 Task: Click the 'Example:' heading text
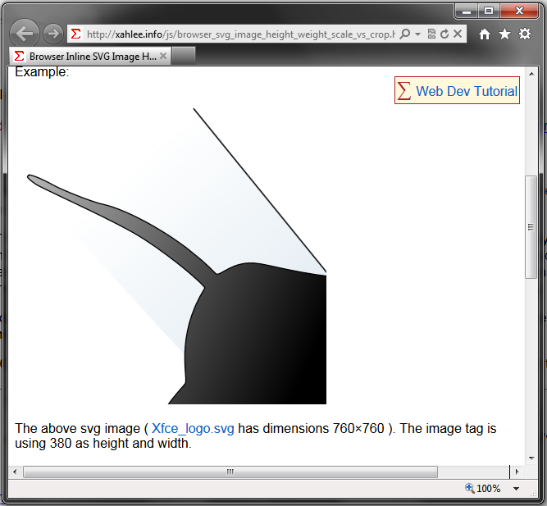42,72
